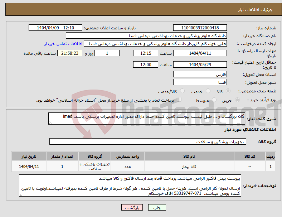Click the گان بیمار table cell
Screen dimensions: 282x217
click(x=189, y=167)
